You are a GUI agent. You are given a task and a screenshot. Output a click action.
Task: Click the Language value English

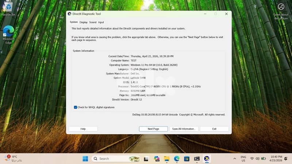coord(149,69)
